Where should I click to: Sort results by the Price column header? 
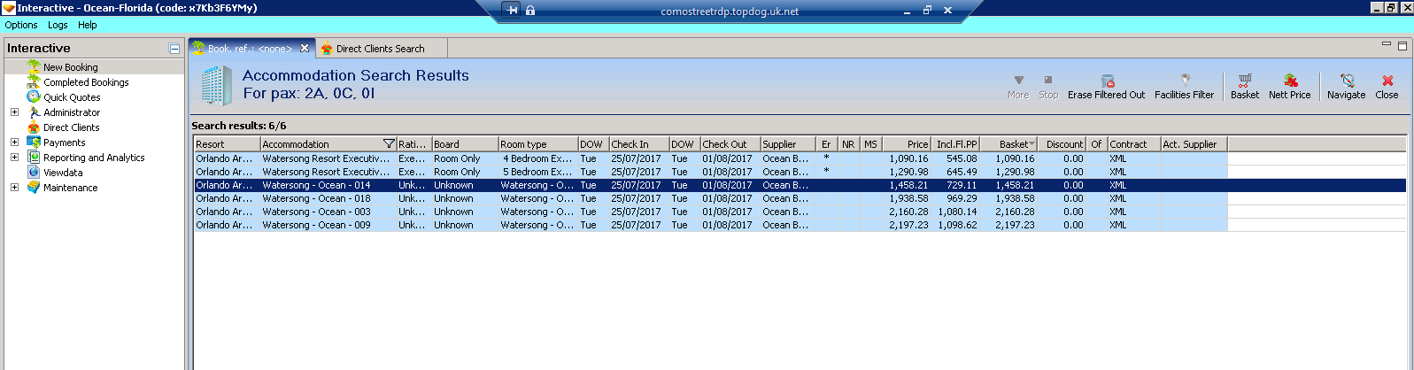906,143
